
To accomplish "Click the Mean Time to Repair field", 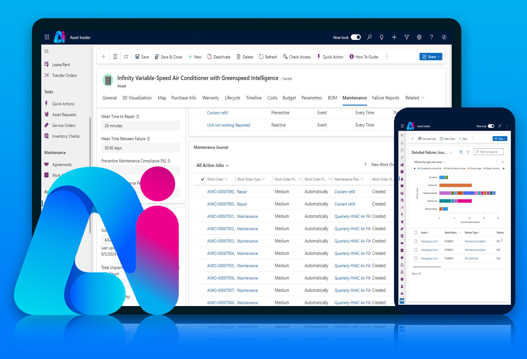I will pos(140,126).
